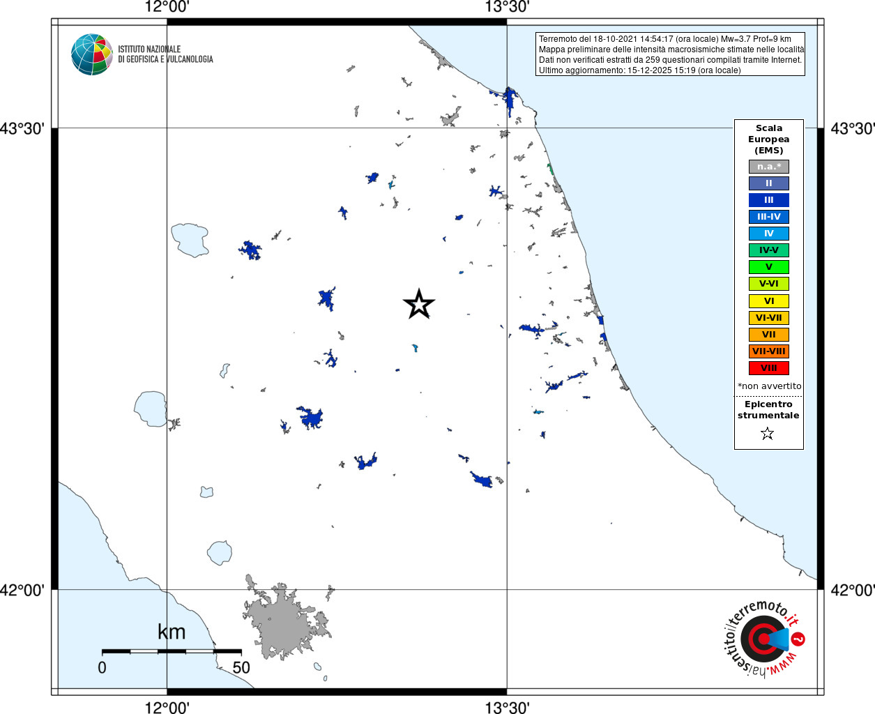Click the left 43°30' latitude label
The height and width of the screenshot is (714, 875).
pos(22,129)
